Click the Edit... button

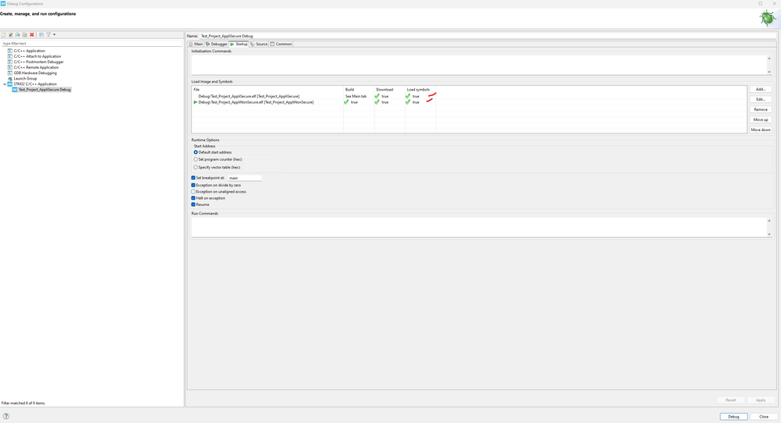[761, 99]
